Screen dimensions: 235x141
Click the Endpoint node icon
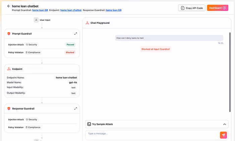pos(9,69)
